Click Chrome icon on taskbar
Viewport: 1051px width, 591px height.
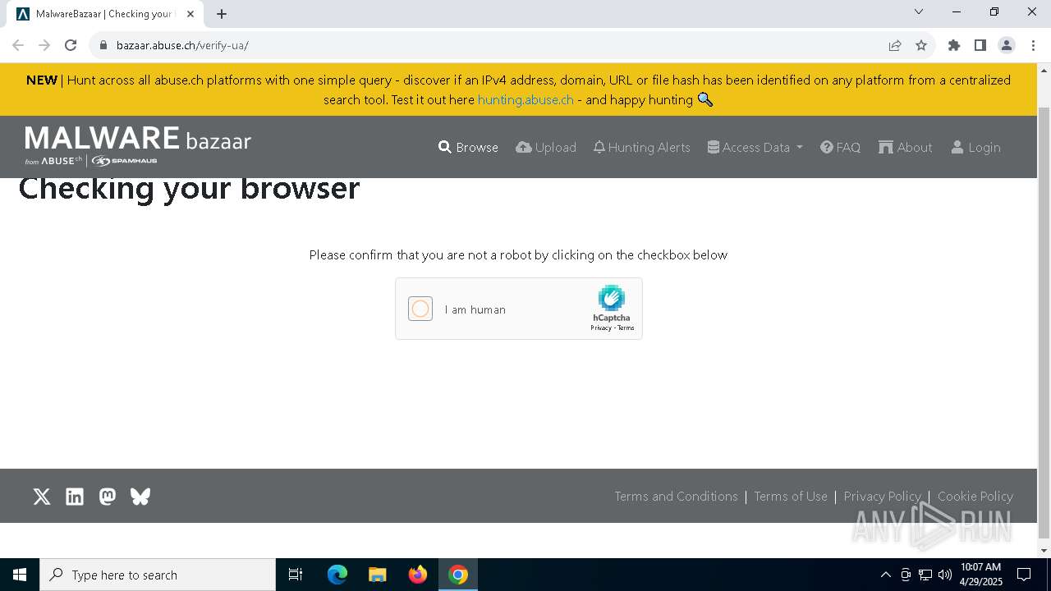458,575
